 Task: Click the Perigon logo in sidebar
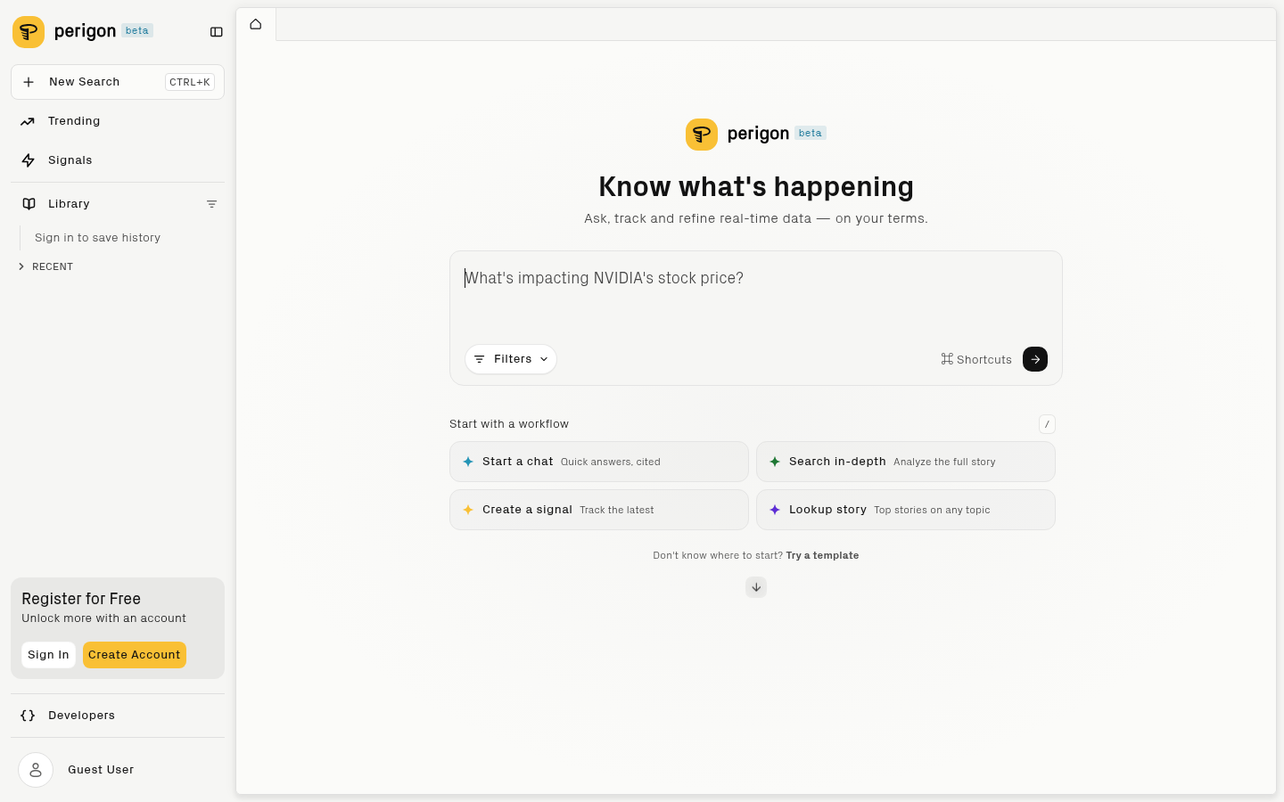tap(29, 32)
